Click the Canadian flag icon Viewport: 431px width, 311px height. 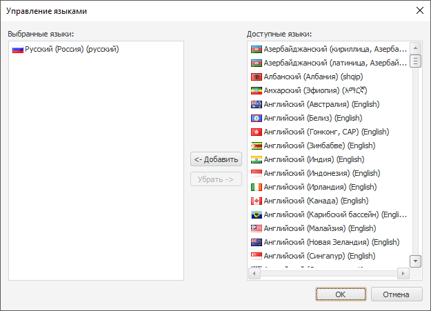pos(257,201)
